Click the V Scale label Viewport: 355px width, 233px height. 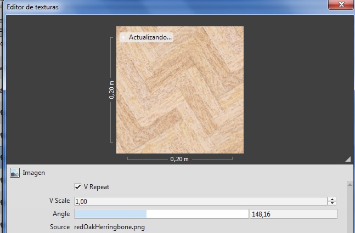pyautogui.click(x=59, y=201)
